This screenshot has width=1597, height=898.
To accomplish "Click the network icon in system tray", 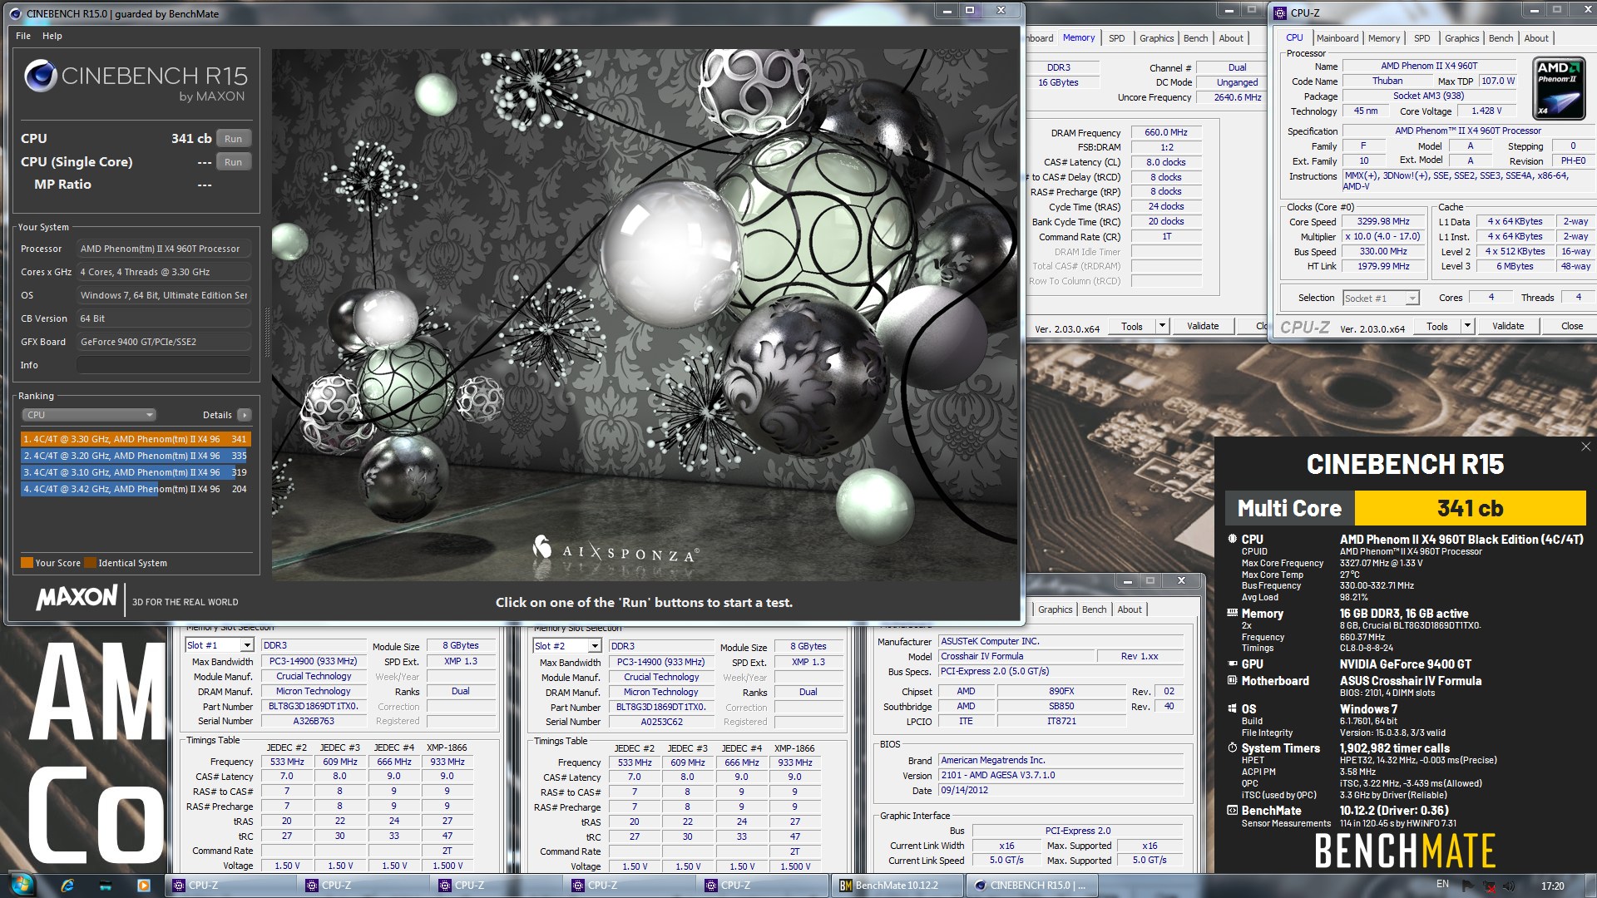I will pyautogui.click(x=1489, y=886).
